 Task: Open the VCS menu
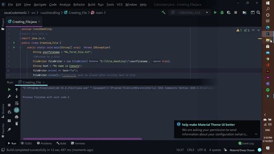point(119,5)
